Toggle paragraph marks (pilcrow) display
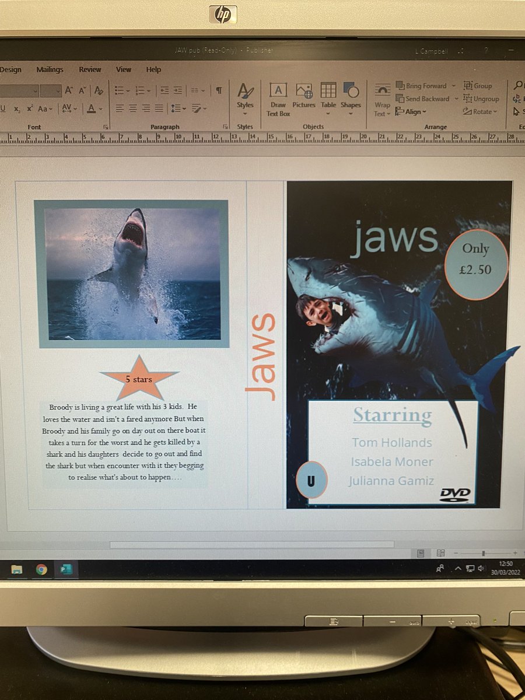Viewport: 525px width, 700px height. tap(219, 90)
